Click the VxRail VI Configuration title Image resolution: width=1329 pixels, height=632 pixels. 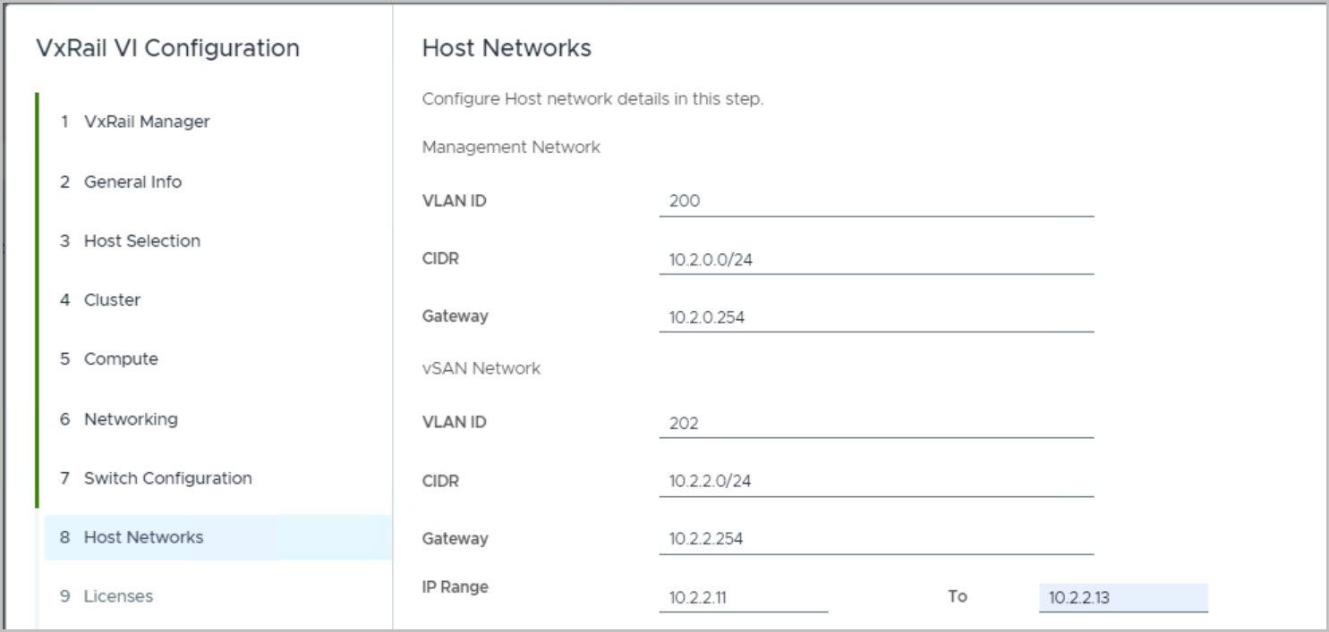(167, 48)
